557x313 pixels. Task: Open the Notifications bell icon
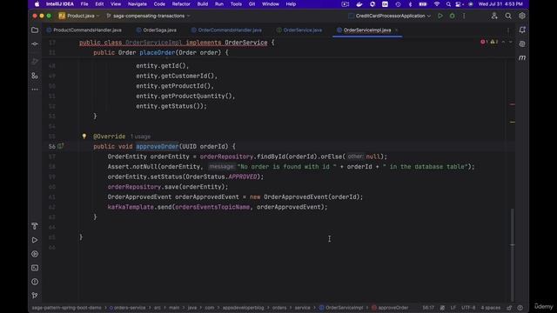tap(522, 30)
